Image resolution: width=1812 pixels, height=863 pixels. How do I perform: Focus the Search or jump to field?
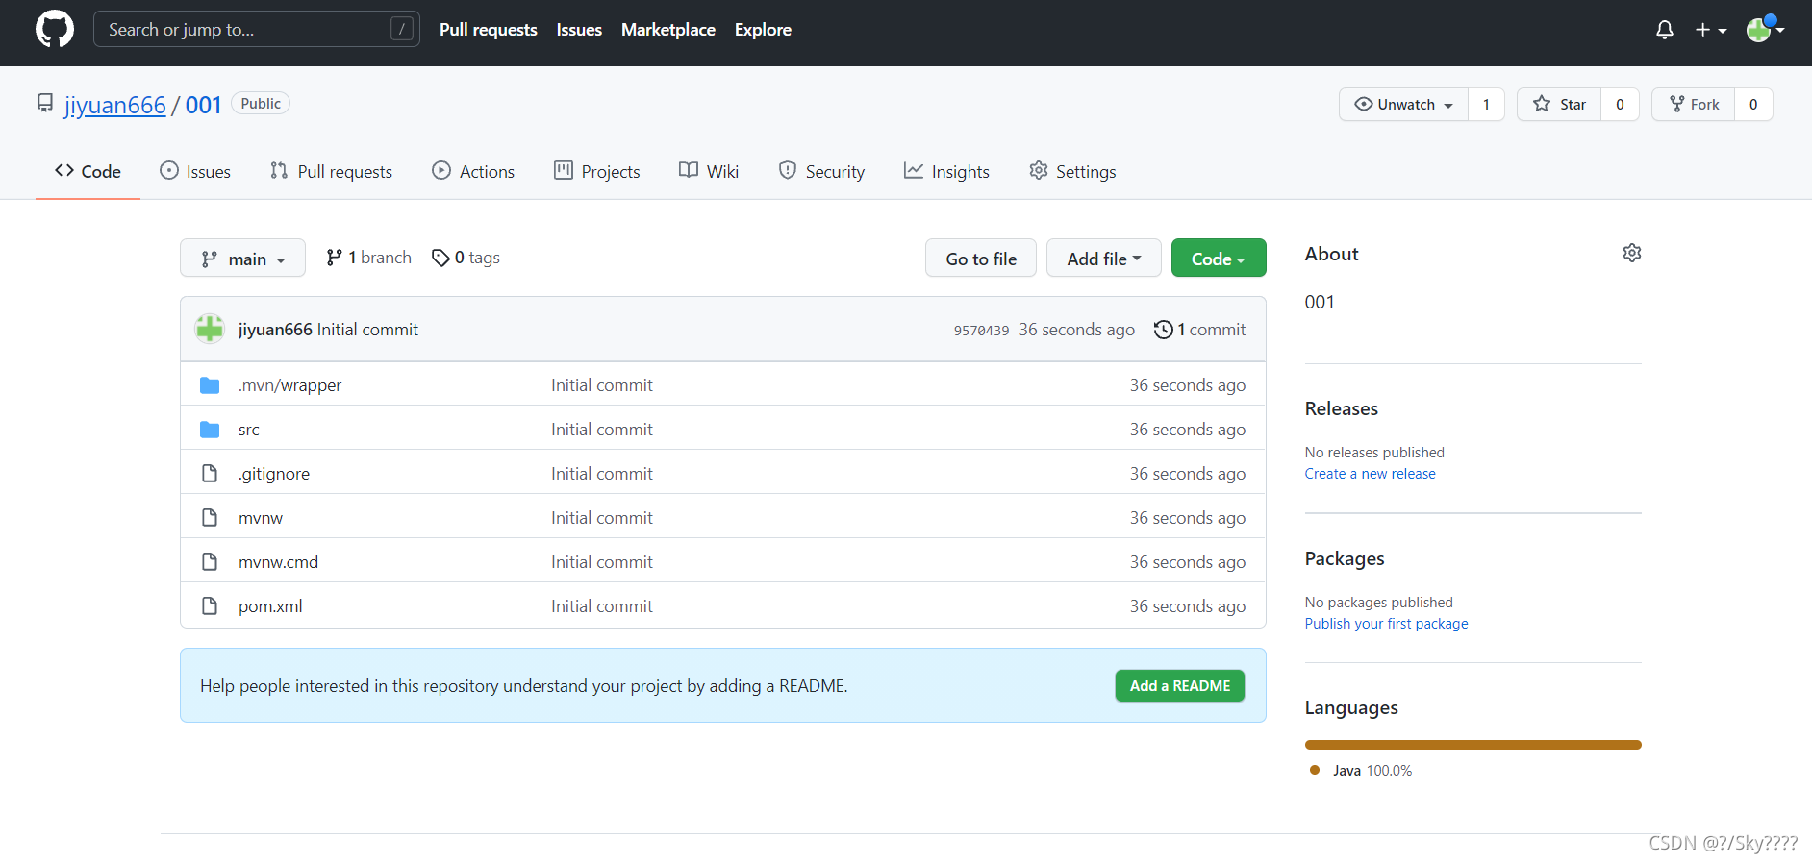[x=257, y=29]
